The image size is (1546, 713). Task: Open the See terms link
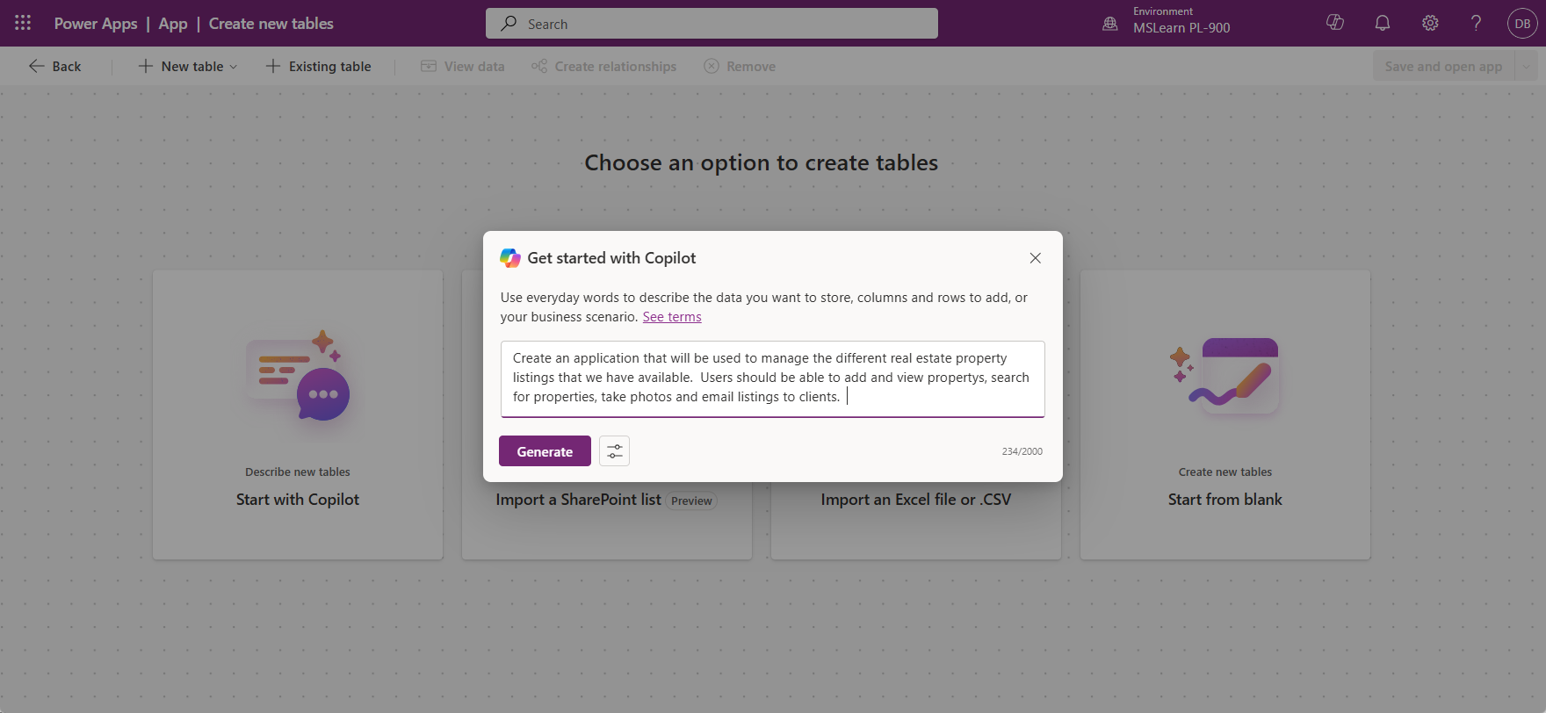(672, 317)
